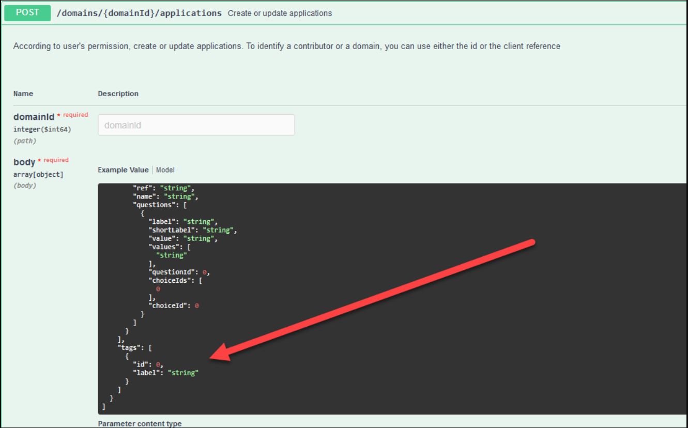Image resolution: width=688 pixels, height=428 pixels.
Task: Click the "Create or update applications" summary
Action: click(280, 13)
